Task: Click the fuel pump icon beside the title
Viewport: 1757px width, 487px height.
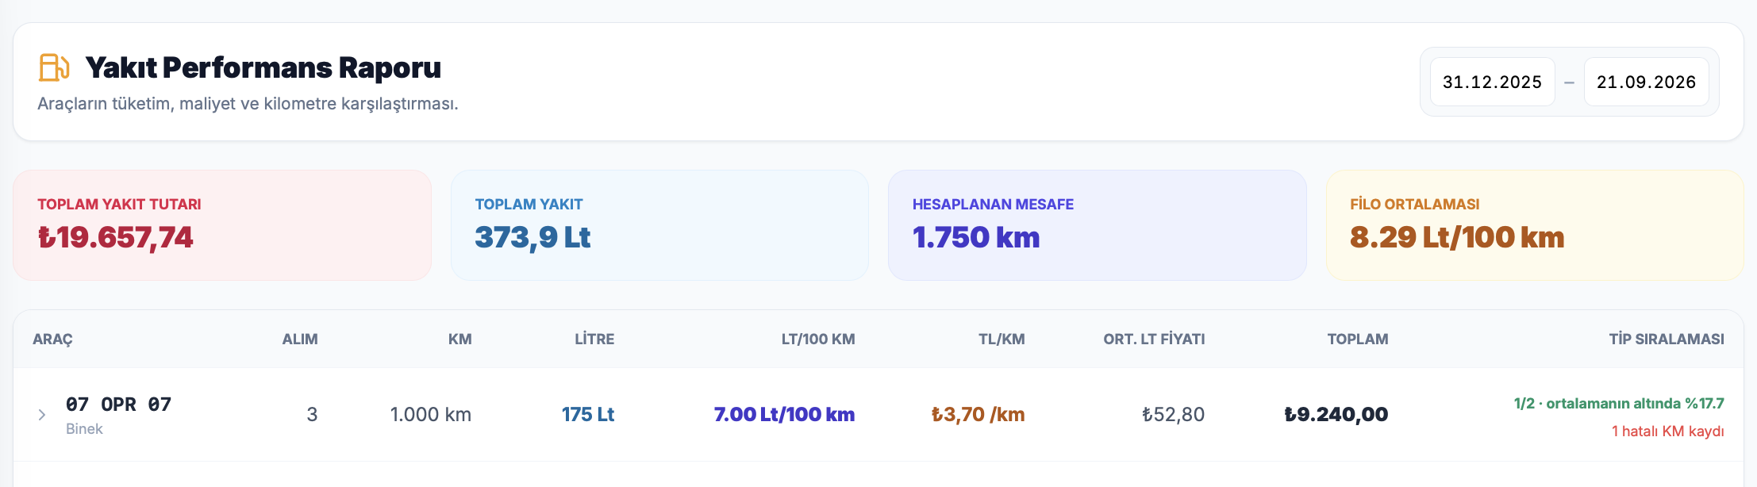Action: point(54,67)
